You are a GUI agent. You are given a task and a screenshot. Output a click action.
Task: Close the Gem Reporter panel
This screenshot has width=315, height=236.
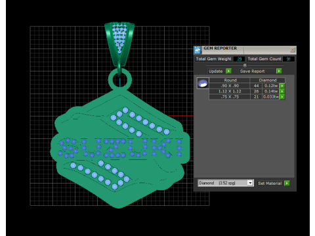(x=293, y=50)
